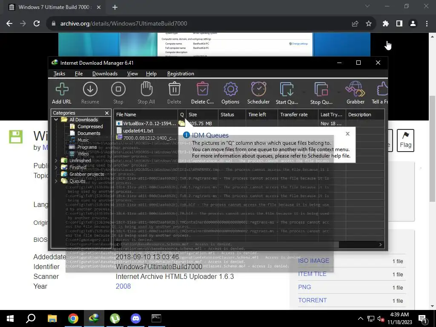Sort by Description column header
Screen dimensions: 436x327
(x=365, y=115)
